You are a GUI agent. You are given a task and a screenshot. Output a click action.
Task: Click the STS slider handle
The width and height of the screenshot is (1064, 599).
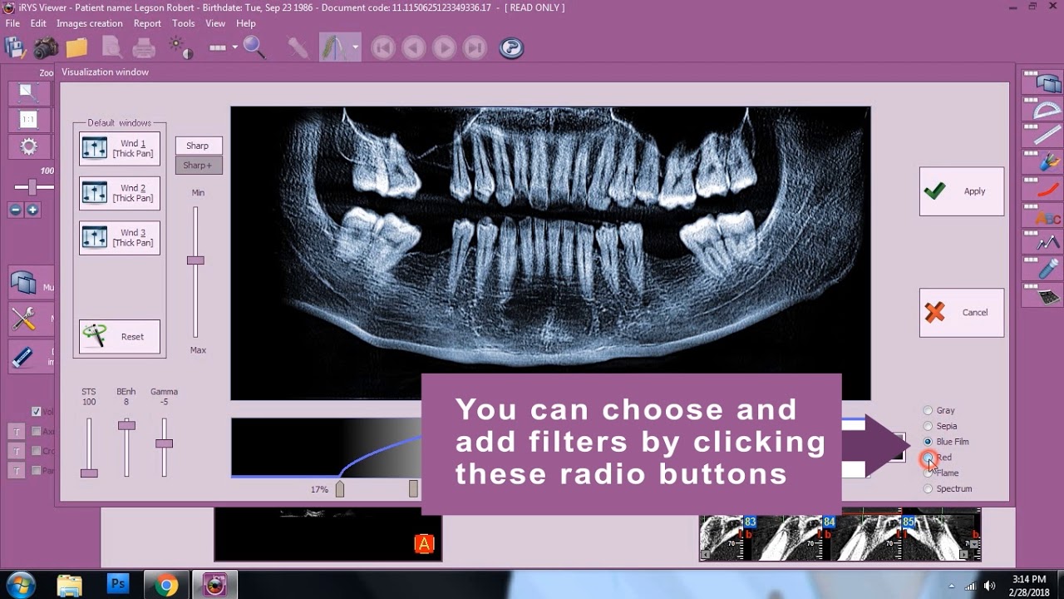[x=89, y=473]
